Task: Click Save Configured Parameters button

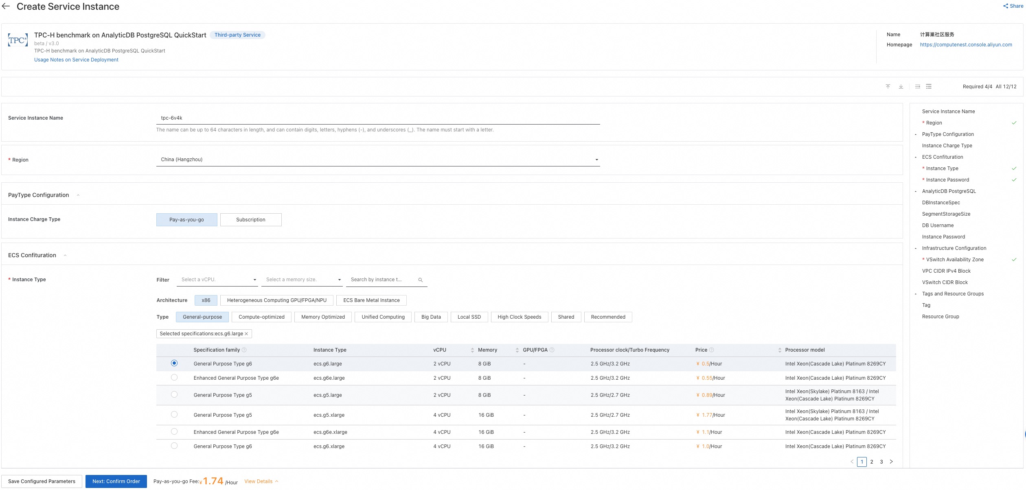Action: pos(42,481)
